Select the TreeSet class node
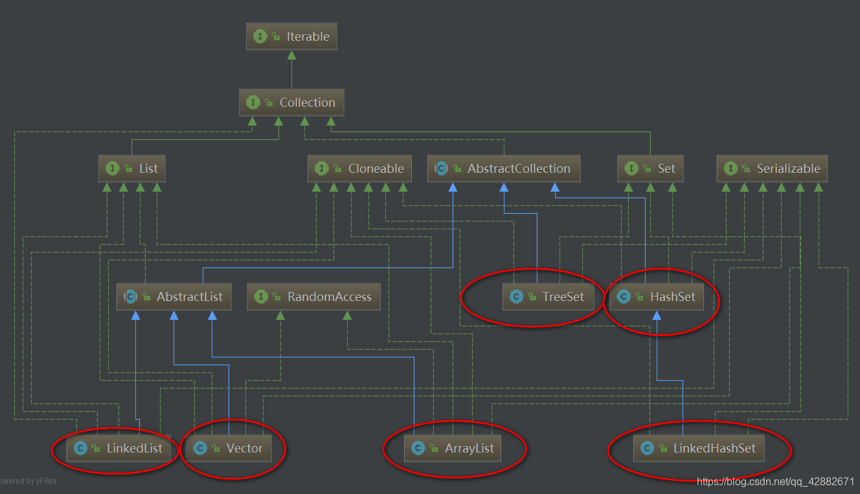This screenshot has width=860, height=494. (x=548, y=297)
